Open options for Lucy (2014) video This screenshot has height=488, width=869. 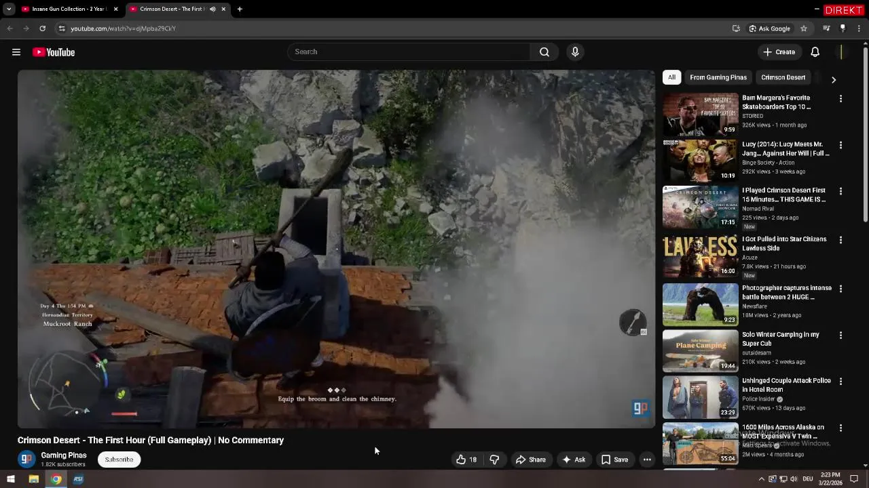(840, 145)
